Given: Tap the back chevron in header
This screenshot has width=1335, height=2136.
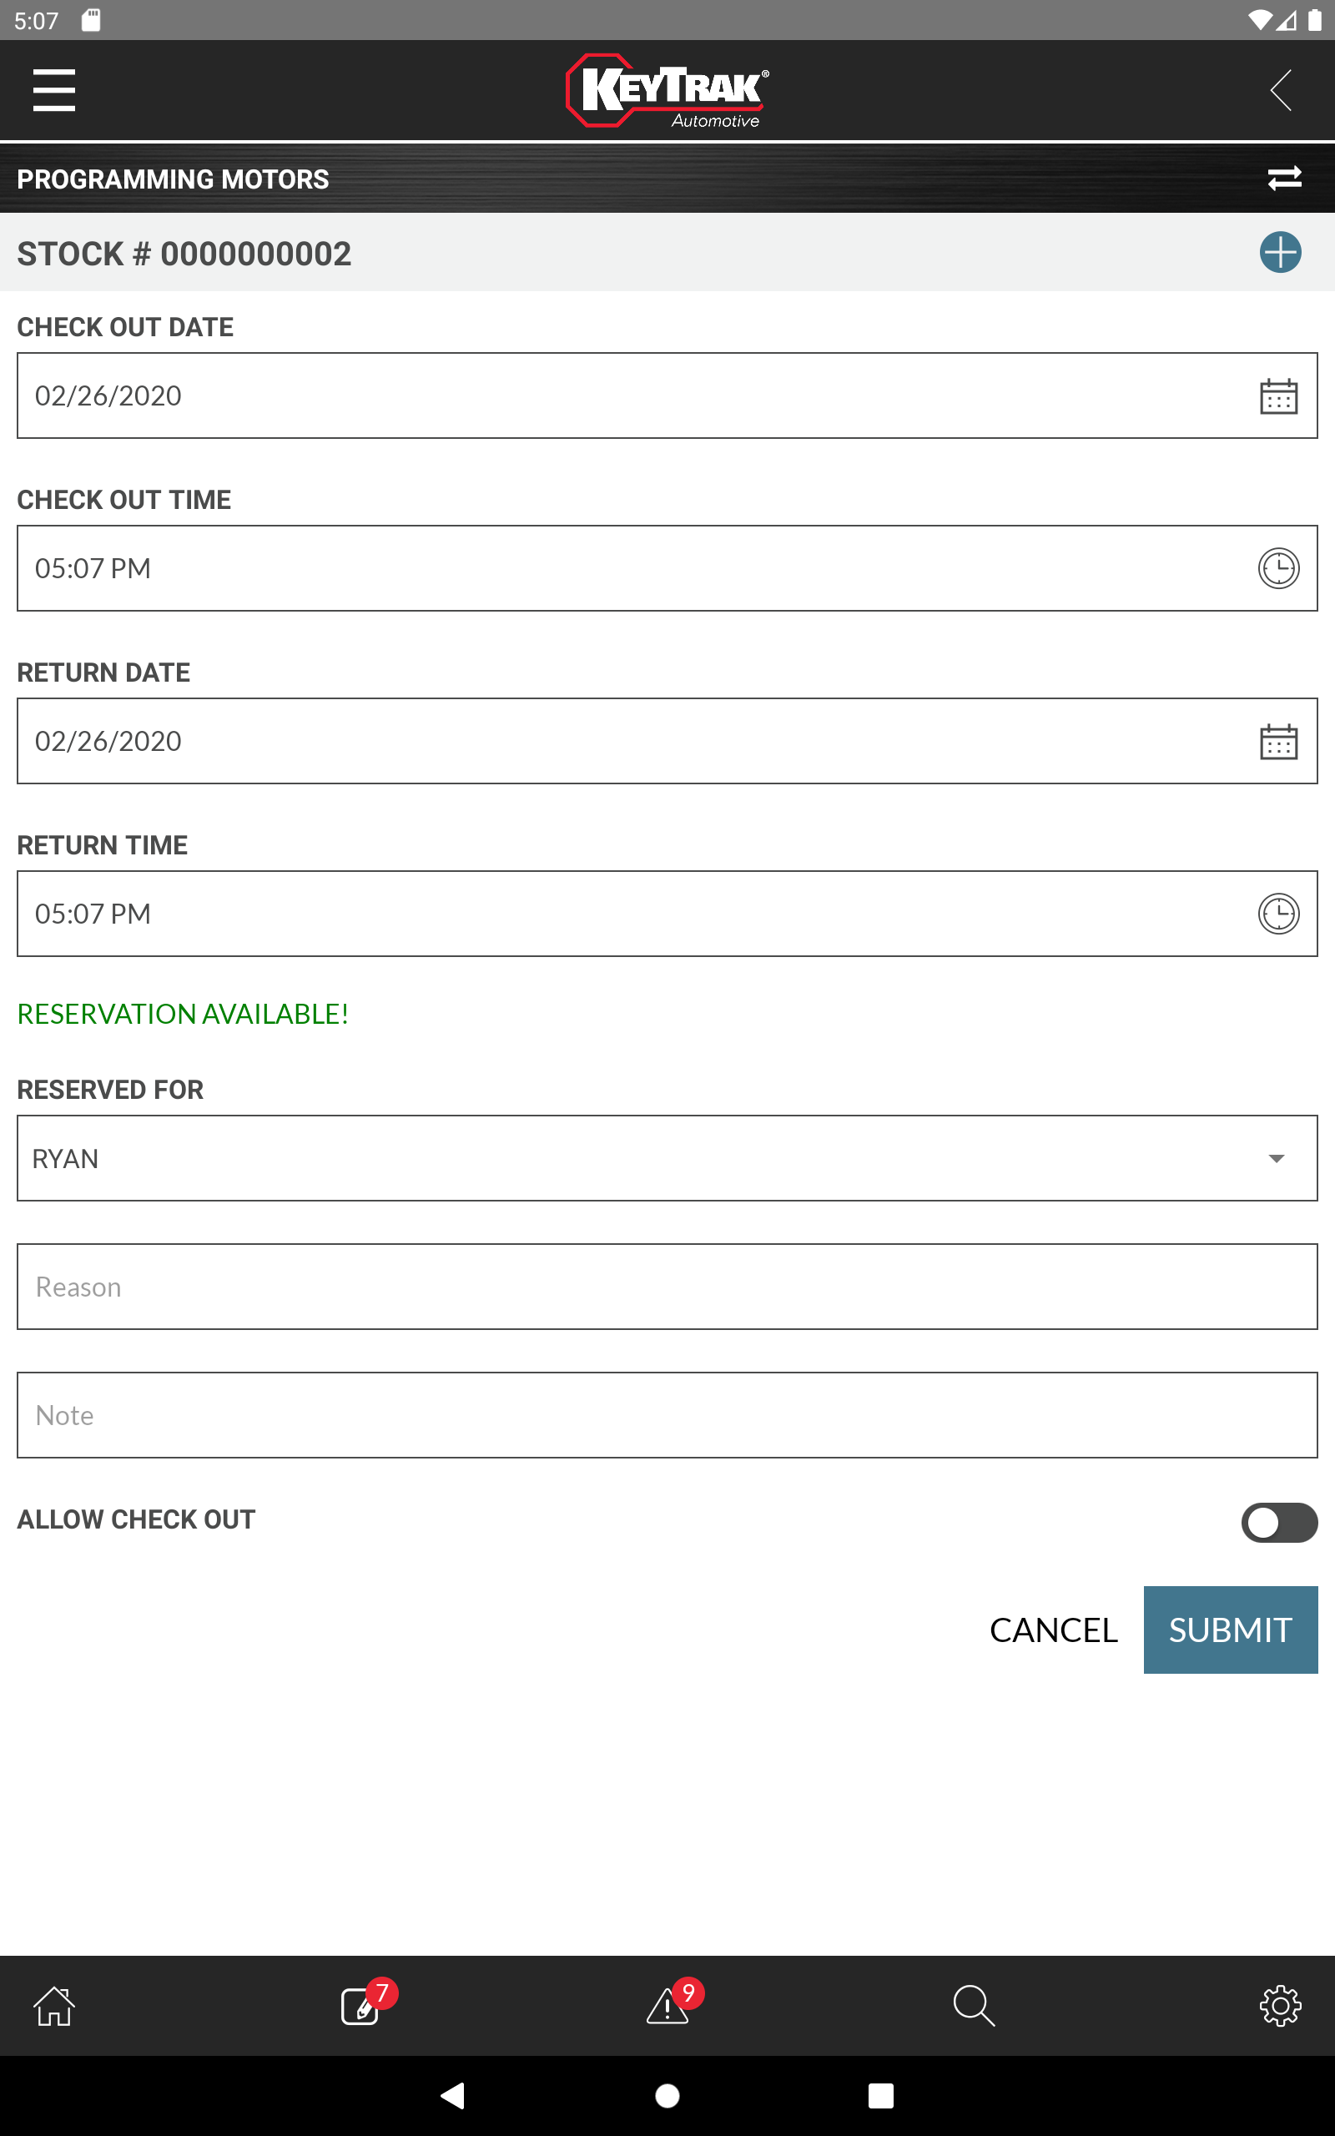Looking at the screenshot, I should pyautogui.click(x=1280, y=90).
